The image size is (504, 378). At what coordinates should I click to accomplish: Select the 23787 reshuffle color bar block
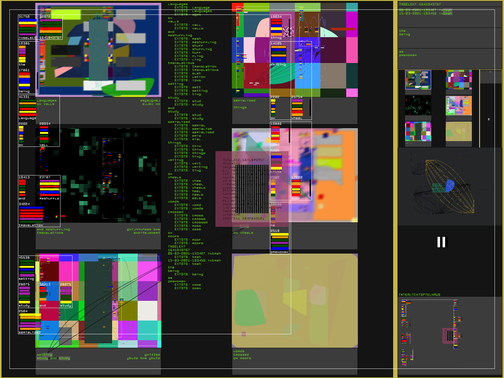(x=49, y=188)
